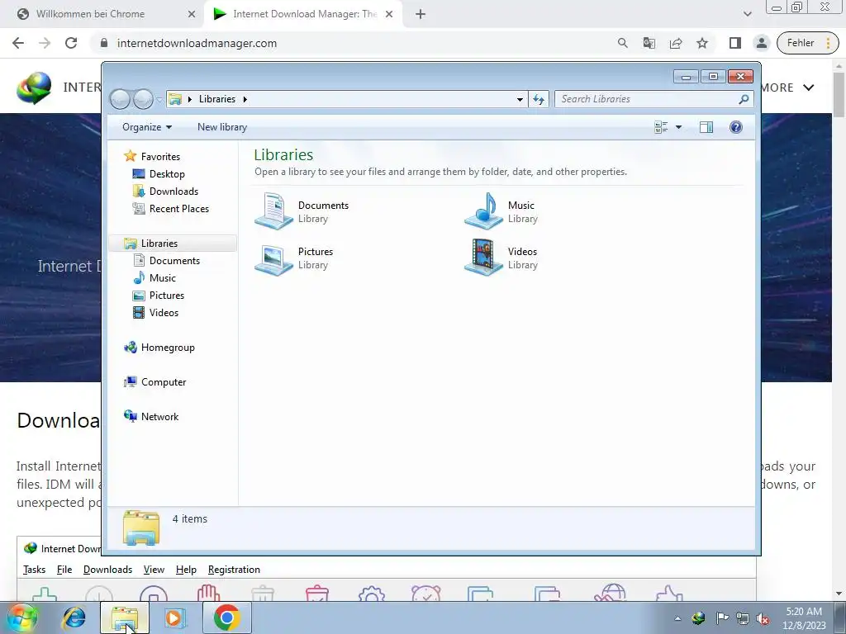
Task: Click the IDM website logo
Action: 34,88
